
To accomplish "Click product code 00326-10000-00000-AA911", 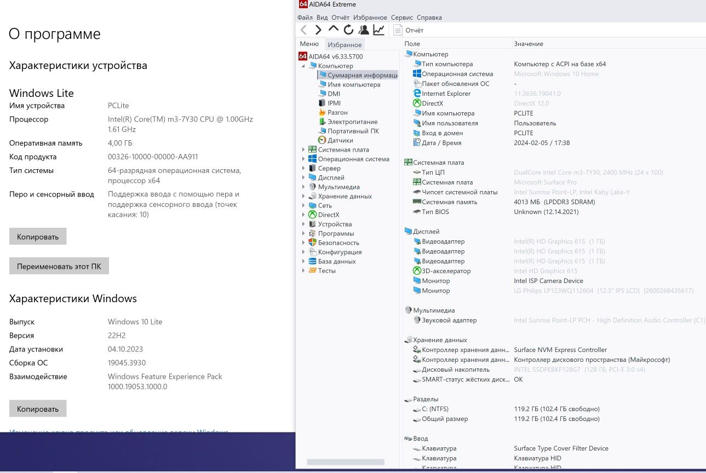I will pyautogui.click(x=153, y=157).
